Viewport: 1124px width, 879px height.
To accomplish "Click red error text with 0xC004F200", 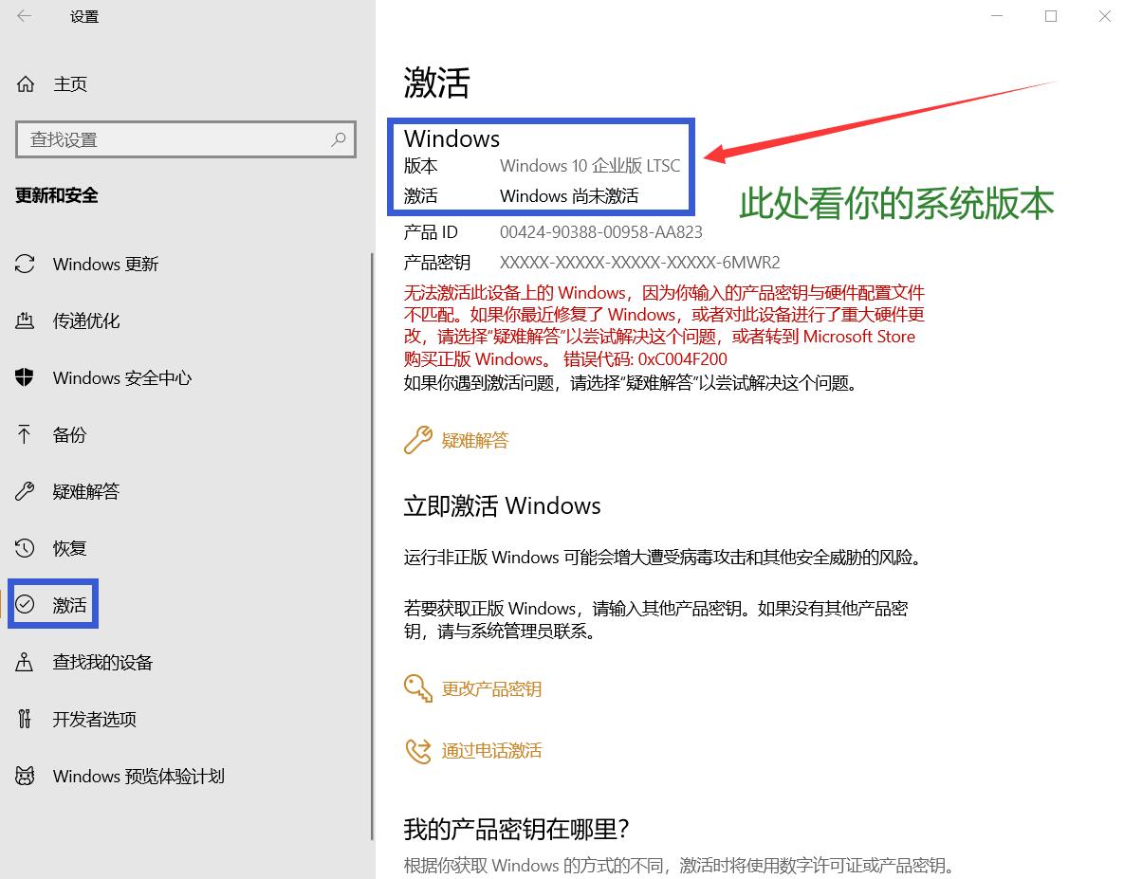I will click(x=664, y=326).
